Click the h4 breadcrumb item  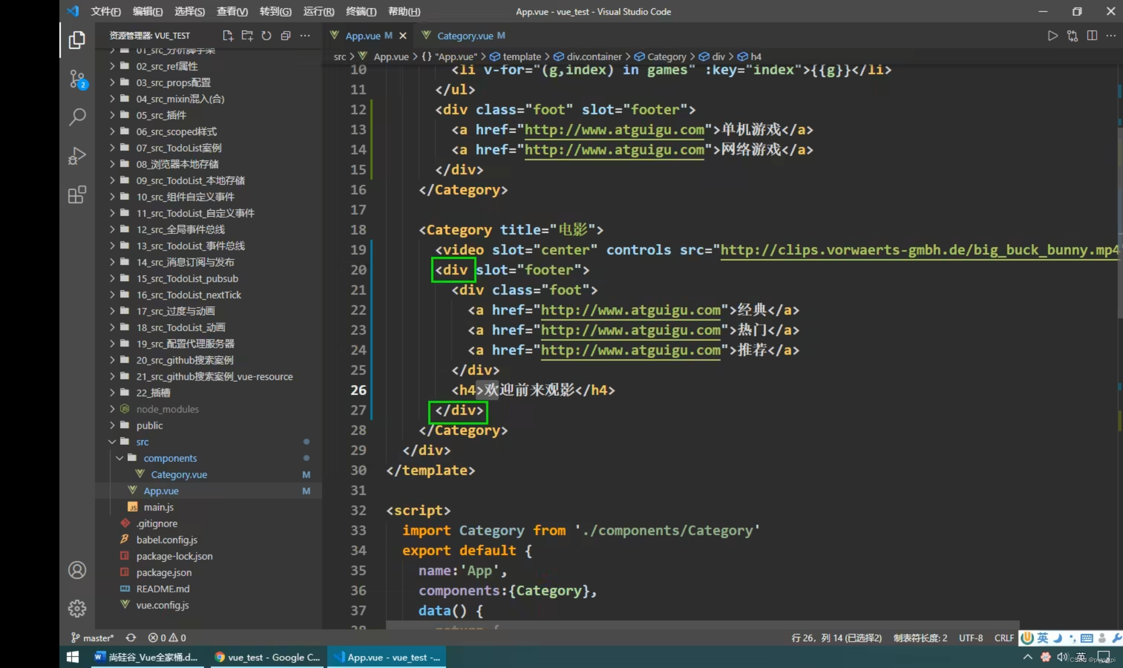click(750, 57)
